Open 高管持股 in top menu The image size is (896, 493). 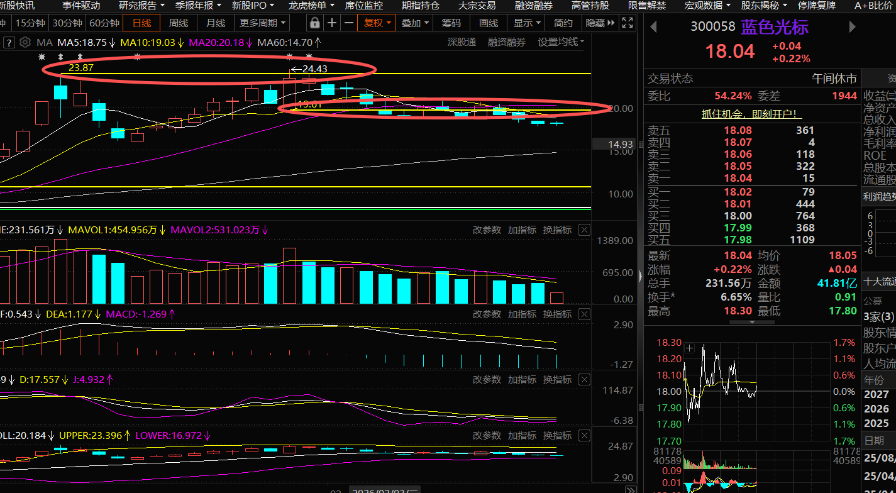point(590,6)
